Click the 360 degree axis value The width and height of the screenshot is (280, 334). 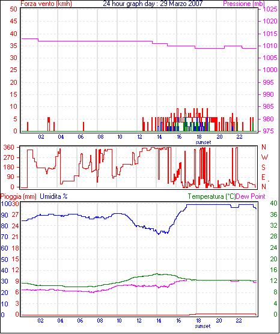click(9, 147)
